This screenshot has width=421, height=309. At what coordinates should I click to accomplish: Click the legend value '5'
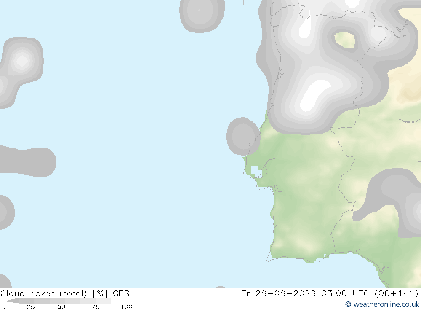point(3,306)
